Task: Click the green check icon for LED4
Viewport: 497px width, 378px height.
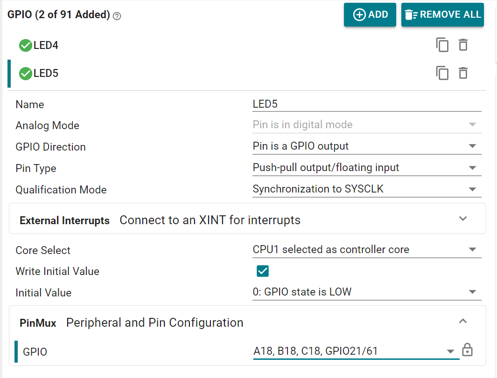Action: (x=25, y=46)
